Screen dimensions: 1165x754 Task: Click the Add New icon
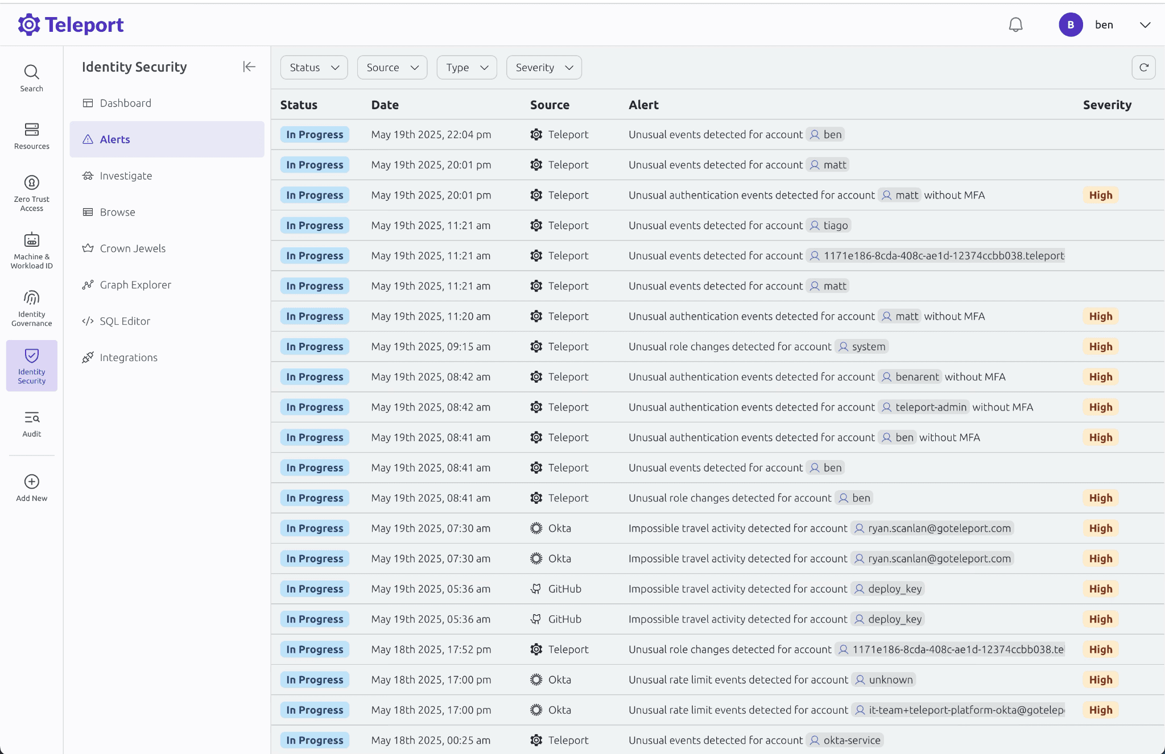point(32,482)
